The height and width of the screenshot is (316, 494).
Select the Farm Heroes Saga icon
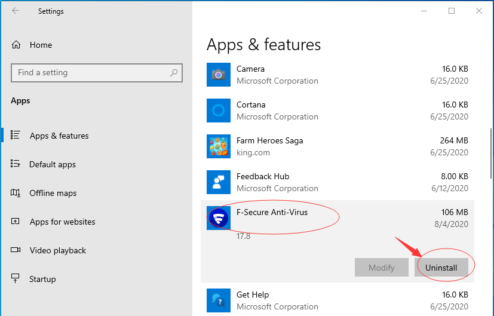[x=219, y=146]
